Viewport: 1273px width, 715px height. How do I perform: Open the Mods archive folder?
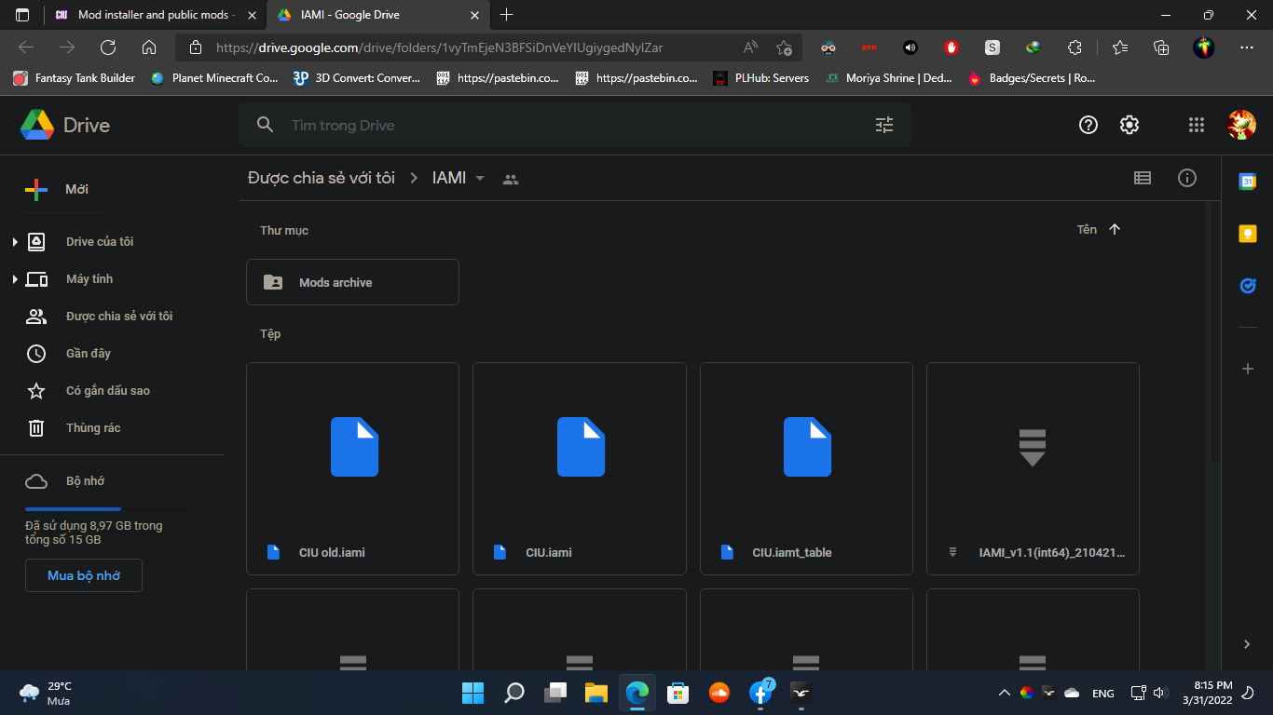click(x=352, y=282)
